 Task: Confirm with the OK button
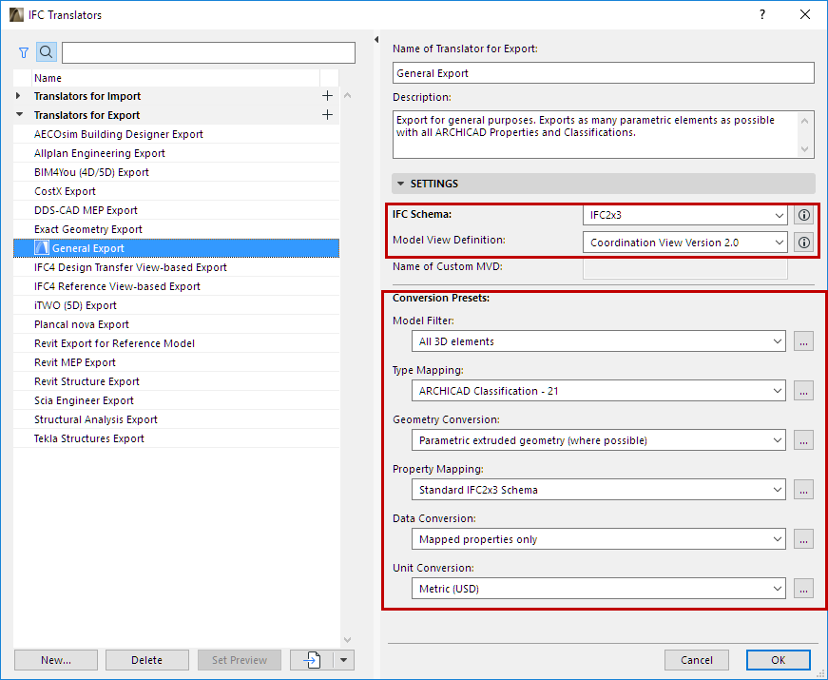pyautogui.click(x=778, y=660)
